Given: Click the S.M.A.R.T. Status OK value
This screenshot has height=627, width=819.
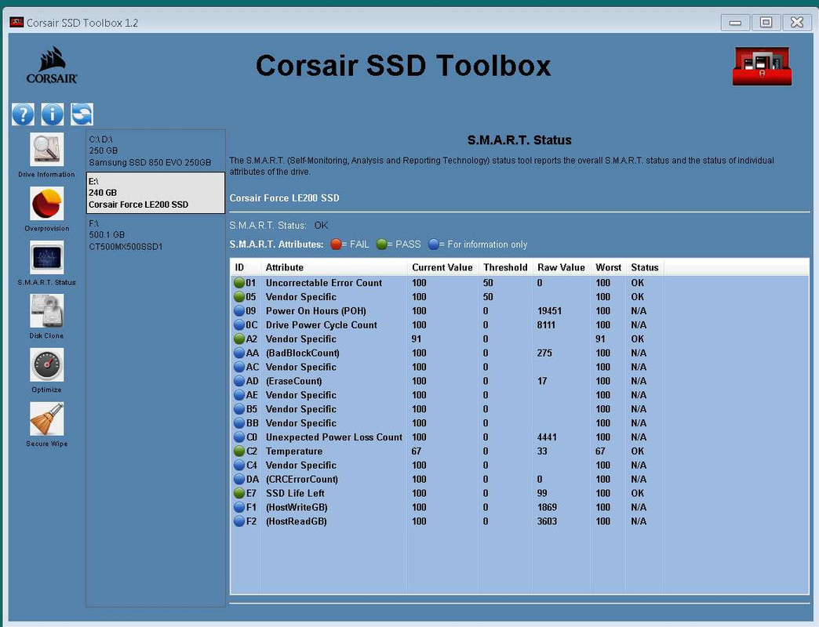Looking at the screenshot, I should click(321, 226).
